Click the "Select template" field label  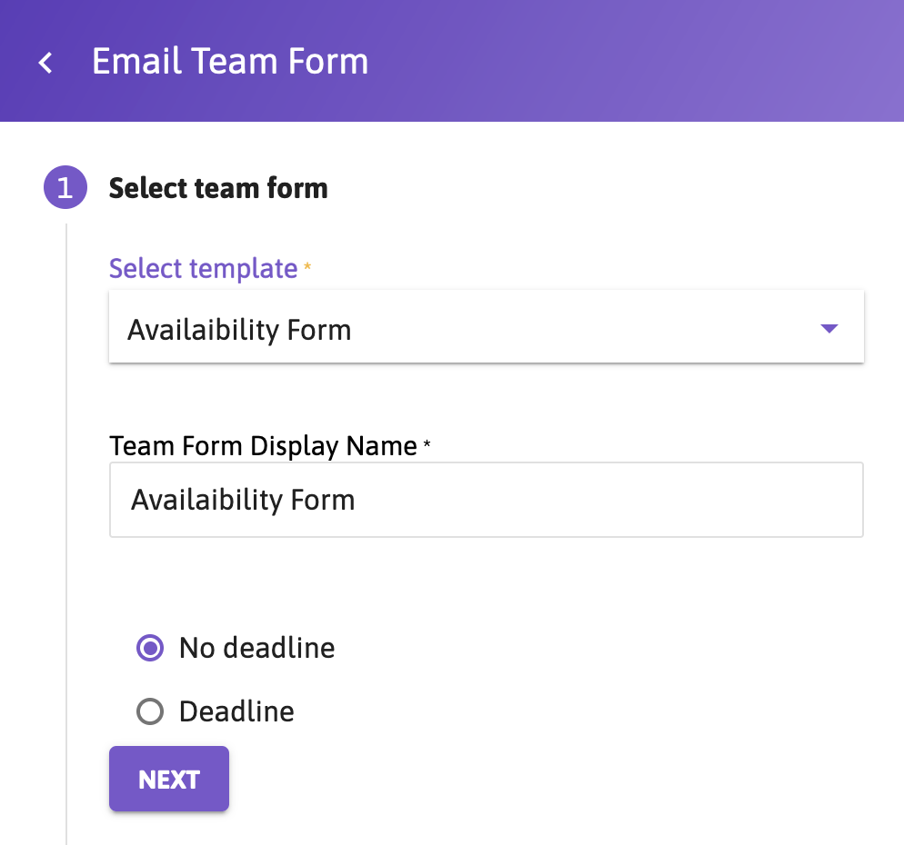(x=203, y=269)
